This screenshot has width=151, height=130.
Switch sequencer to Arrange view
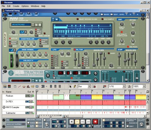(5, 86)
